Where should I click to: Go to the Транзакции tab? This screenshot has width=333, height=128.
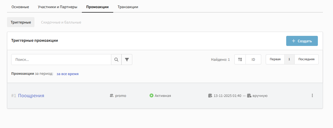click(x=128, y=7)
